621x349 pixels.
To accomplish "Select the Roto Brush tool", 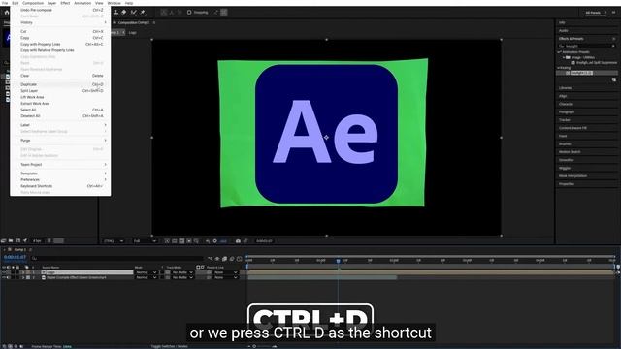I will point(134,13).
